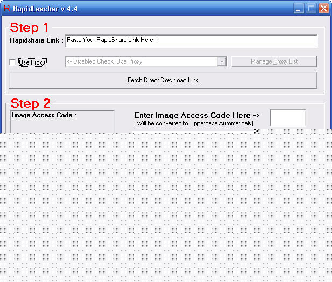Image resolution: width=332 pixels, height=282 pixels.
Task: Click the 'Rapidshare Link :' label
Action: point(37,40)
